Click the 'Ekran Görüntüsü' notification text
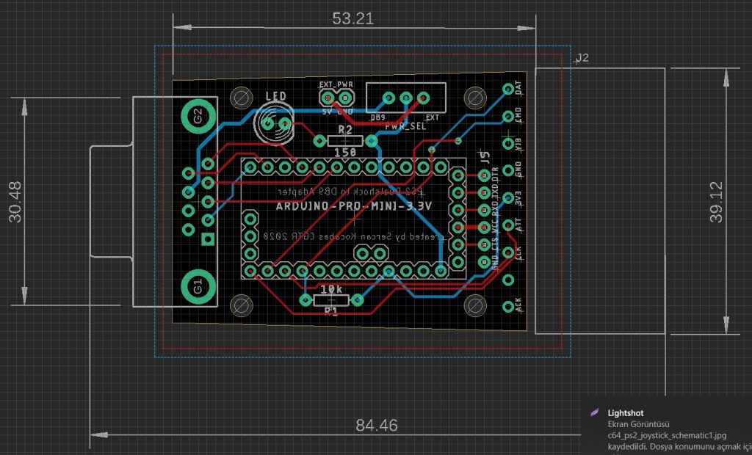The height and width of the screenshot is (455, 752). point(638,424)
